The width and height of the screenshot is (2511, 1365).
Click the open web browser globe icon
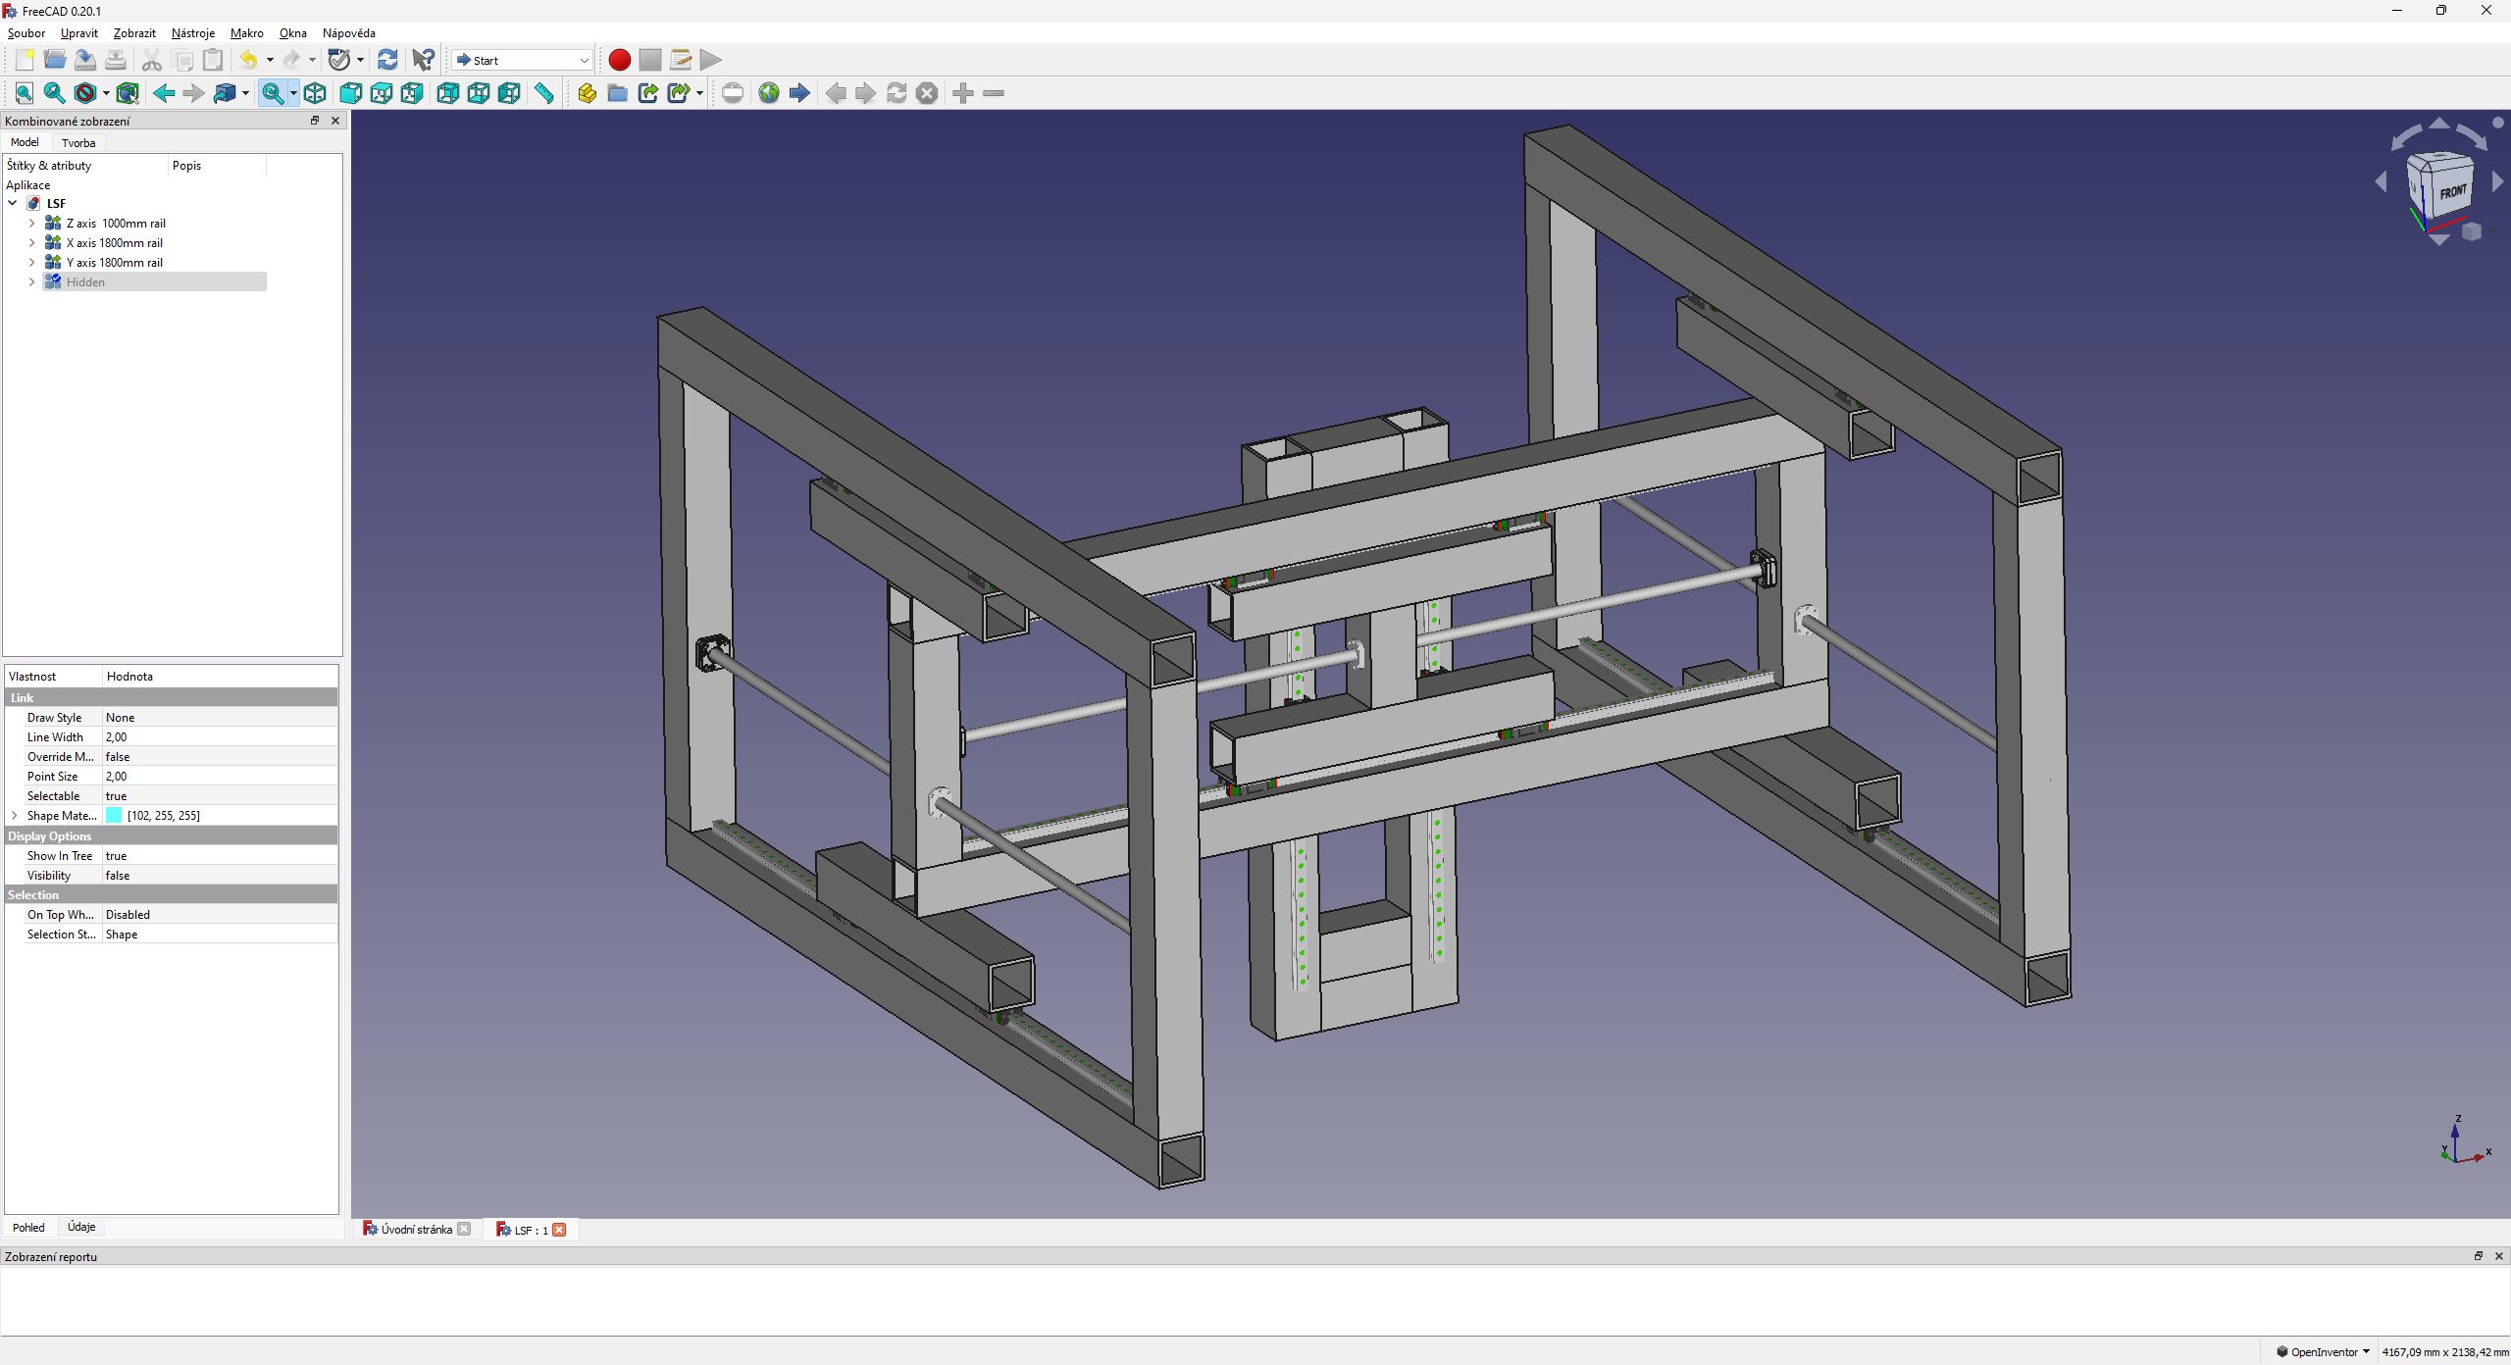point(769,93)
